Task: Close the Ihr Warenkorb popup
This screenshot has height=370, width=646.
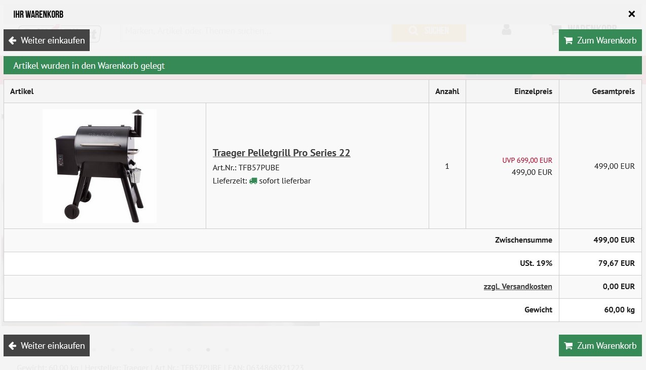Action: (631, 14)
